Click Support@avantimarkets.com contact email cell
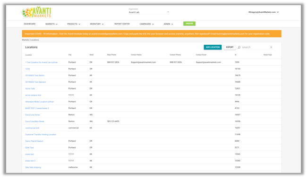 (208, 62)
